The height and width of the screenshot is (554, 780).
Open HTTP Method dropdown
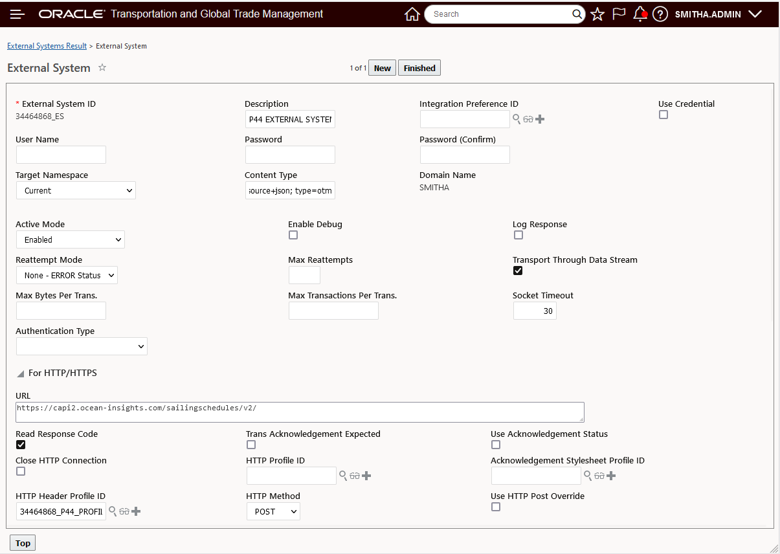pos(273,511)
